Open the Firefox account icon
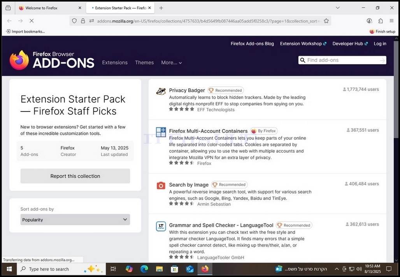 click(369, 21)
